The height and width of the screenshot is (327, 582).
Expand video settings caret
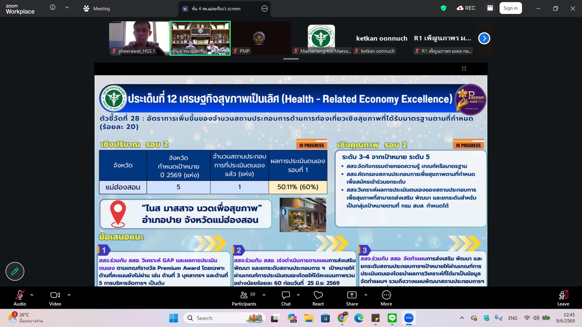pos(69,295)
